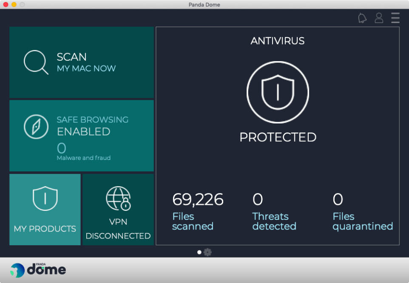Viewport: 409px width, 283px height.
Task: Click the '69,226' files scanned count
Action: coord(198,199)
